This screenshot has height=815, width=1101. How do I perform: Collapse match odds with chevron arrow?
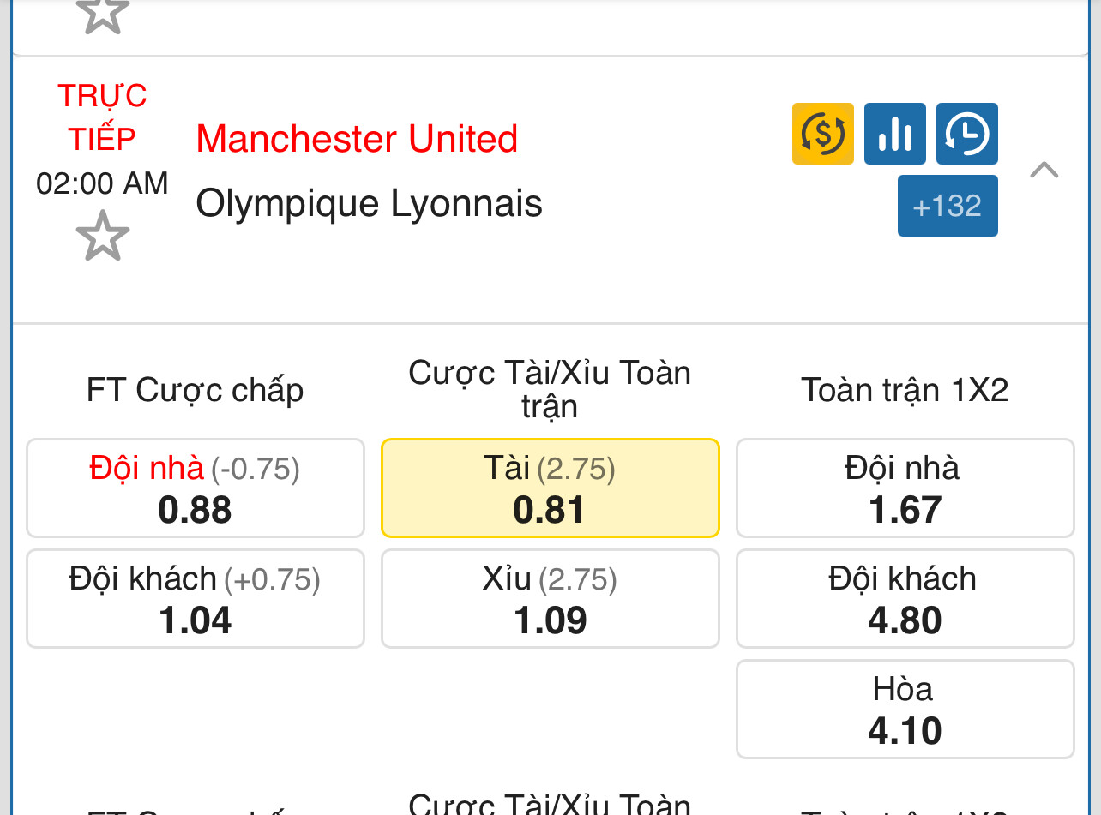pos(1044,170)
